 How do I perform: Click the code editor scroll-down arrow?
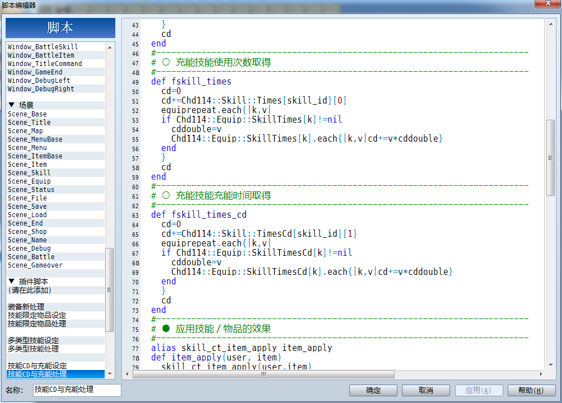tap(551, 365)
